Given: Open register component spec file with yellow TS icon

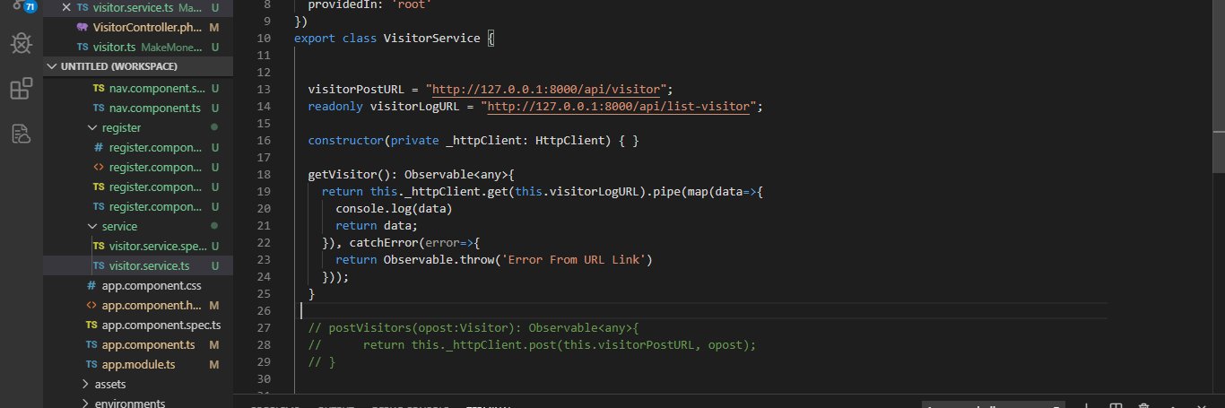Looking at the screenshot, I should pyautogui.click(x=138, y=187).
